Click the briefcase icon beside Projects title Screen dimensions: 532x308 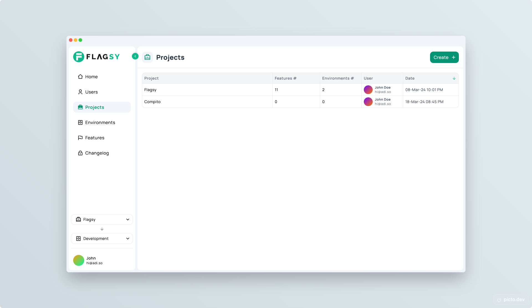tap(147, 57)
